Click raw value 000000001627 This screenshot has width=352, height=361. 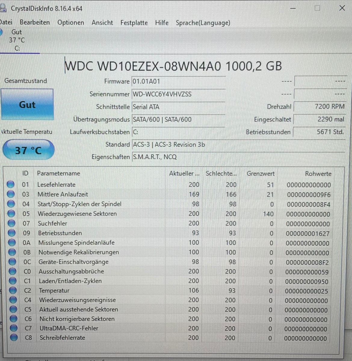click(307, 234)
